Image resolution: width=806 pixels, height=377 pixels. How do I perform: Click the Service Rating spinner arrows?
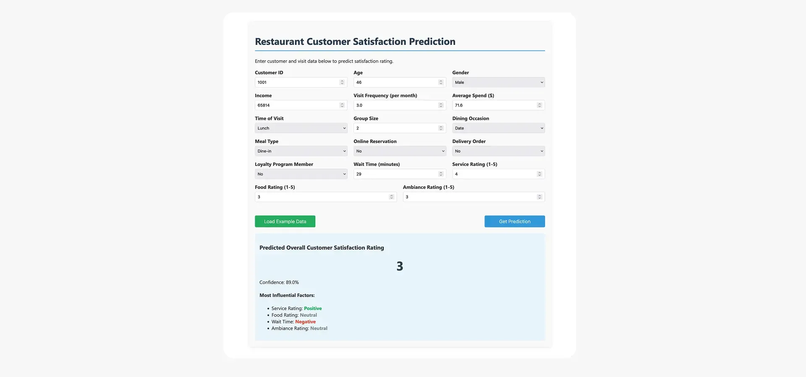539,174
